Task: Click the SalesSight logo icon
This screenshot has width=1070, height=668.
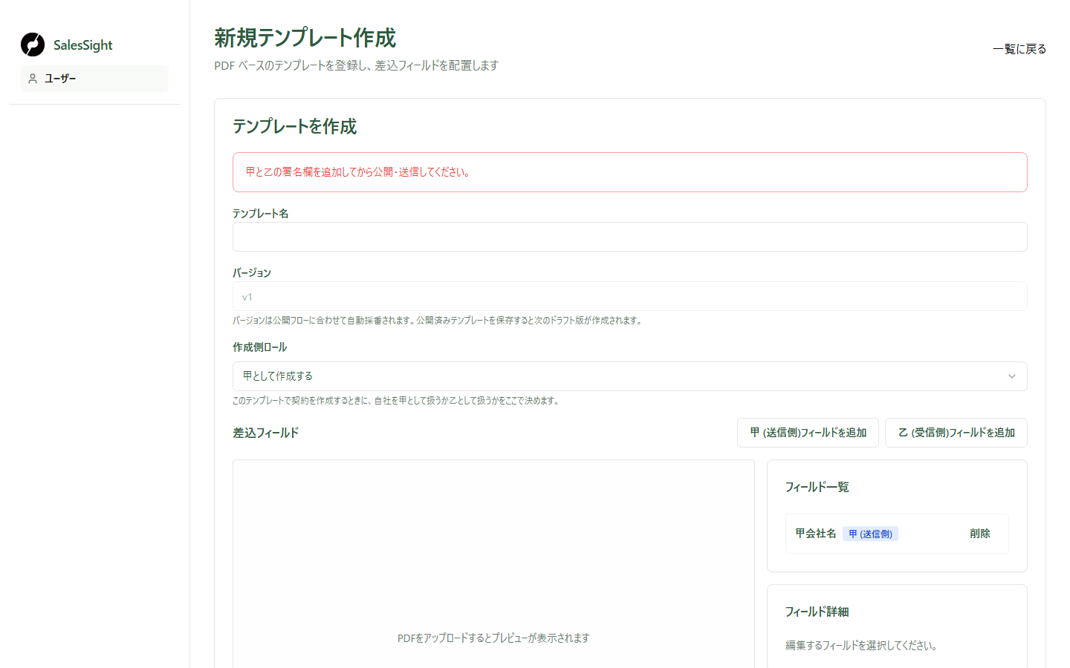Action: [x=33, y=45]
